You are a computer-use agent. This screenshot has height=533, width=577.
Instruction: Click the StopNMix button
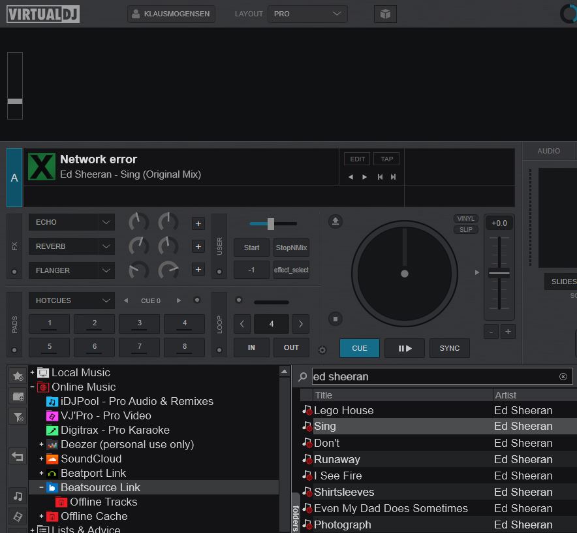coord(291,248)
